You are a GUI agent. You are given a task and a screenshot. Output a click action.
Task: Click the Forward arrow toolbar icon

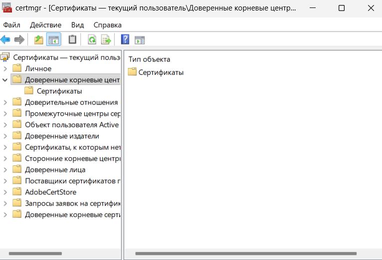pyautogui.click(x=19, y=39)
